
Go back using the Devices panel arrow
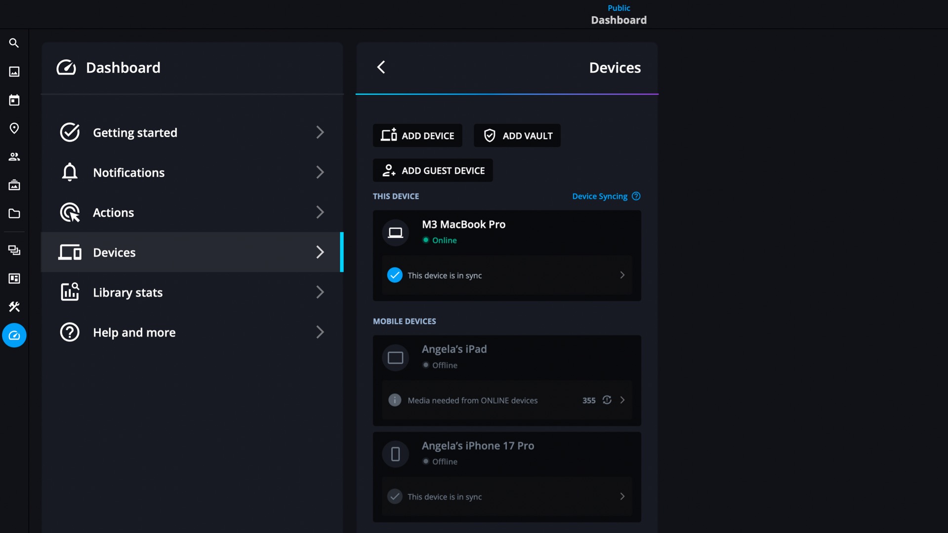(381, 68)
